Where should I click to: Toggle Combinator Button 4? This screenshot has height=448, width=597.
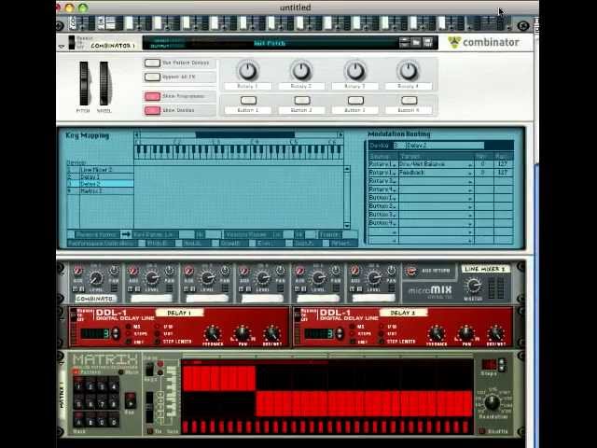coord(409,100)
